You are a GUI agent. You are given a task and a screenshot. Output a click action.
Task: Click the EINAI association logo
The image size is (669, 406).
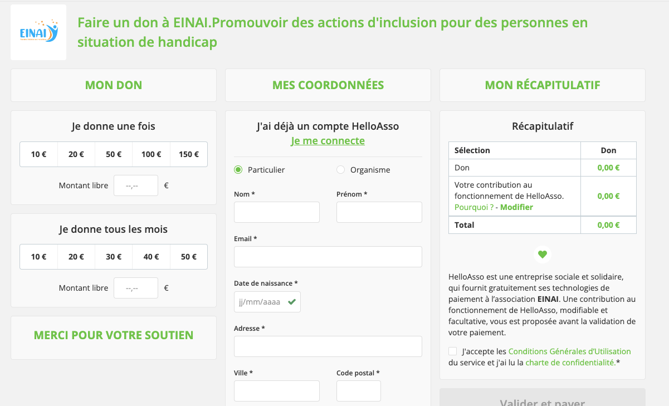point(38,32)
